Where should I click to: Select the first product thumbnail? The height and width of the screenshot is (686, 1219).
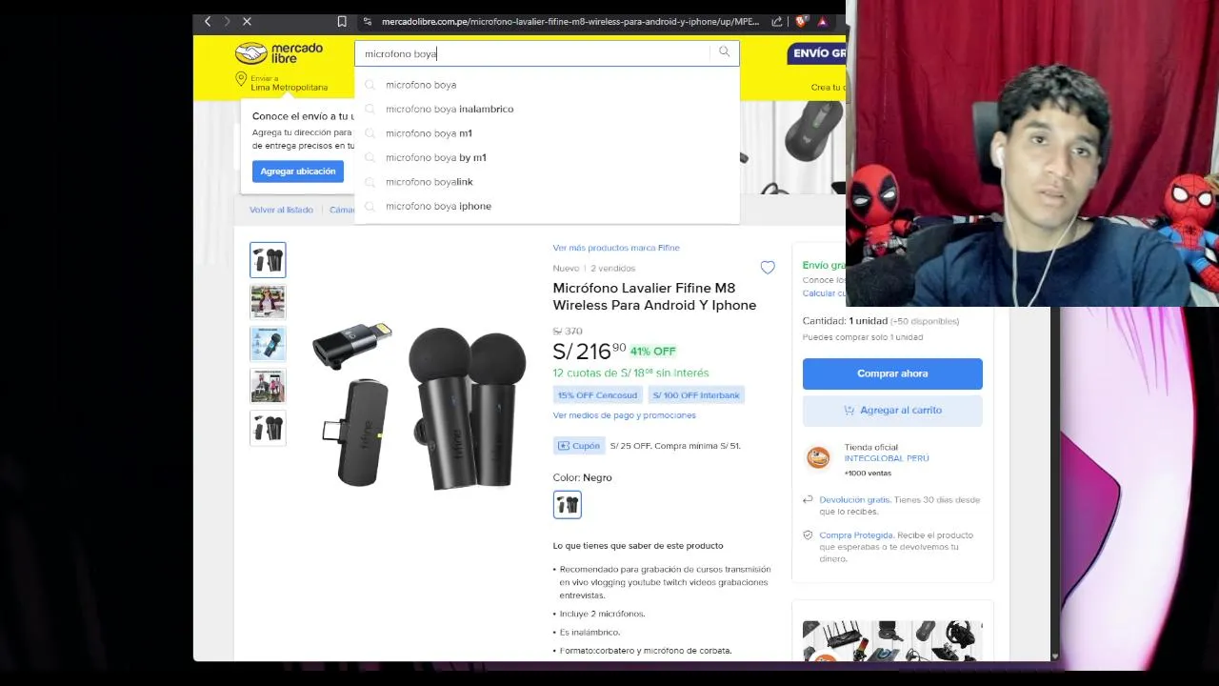(268, 260)
